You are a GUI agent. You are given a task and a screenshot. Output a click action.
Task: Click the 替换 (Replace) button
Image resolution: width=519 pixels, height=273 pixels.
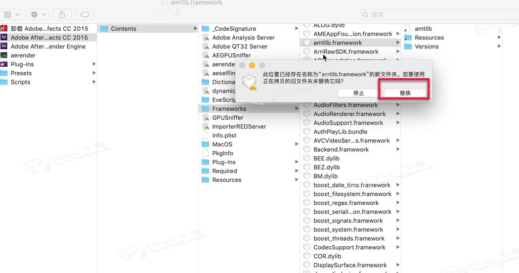(405, 93)
